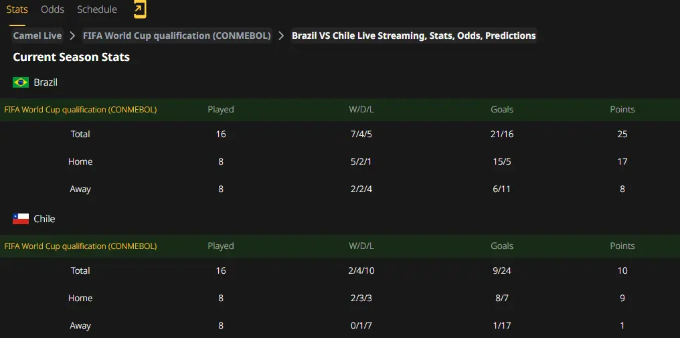The image size is (680, 338).
Task: Select Brazil's Home row label
Action: pos(80,161)
